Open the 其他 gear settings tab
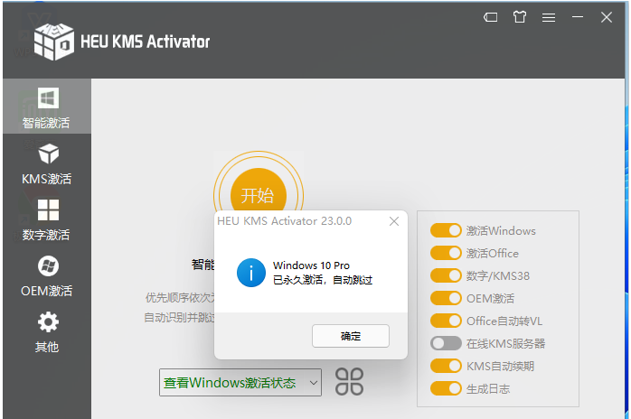The image size is (631, 419). click(46, 331)
